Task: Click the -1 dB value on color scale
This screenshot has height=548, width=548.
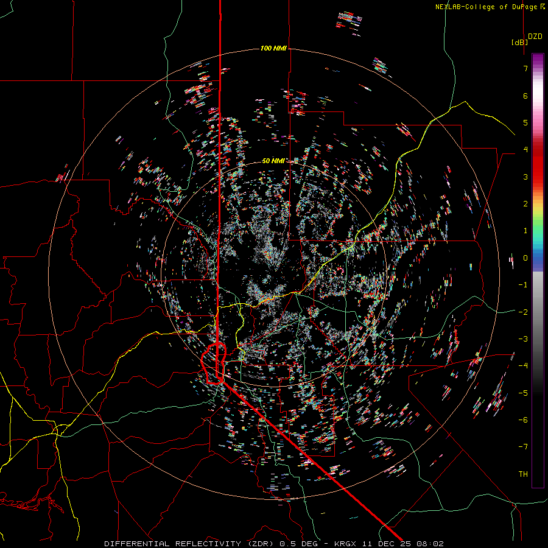Action: (x=523, y=285)
